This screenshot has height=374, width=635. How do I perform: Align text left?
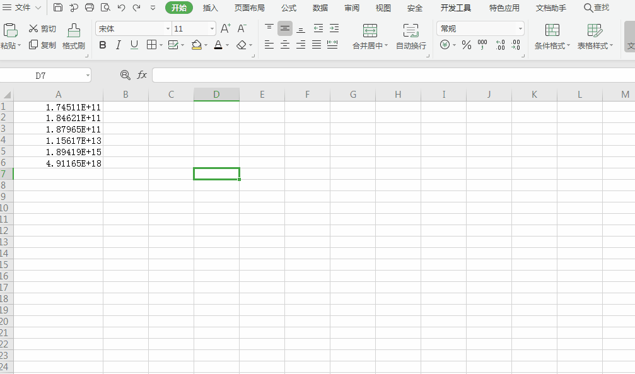click(x=269, y=45)
